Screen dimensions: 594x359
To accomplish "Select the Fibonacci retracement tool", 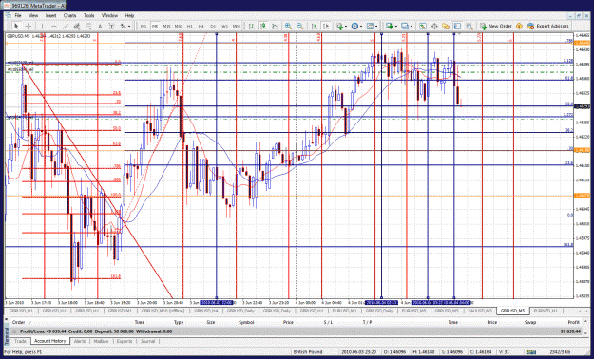I will [88, 27].
